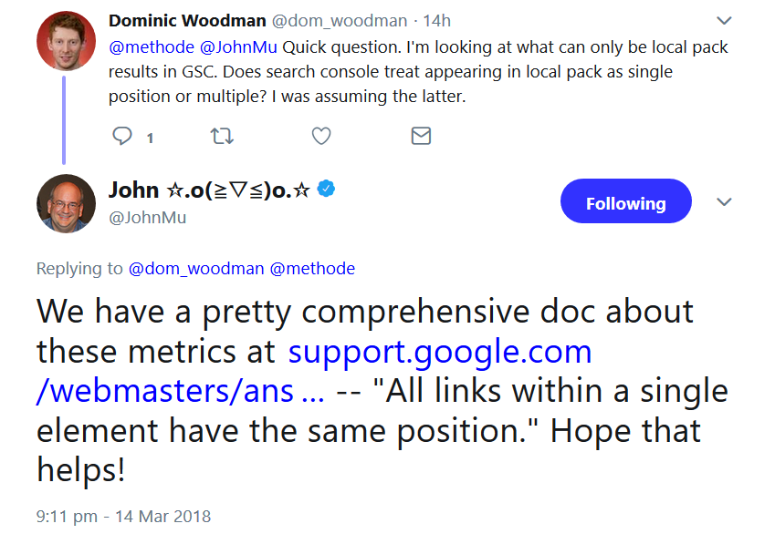Retweet Dominic Woodman's tweet
Viewport: 775px width, 534px height.
(x=221, y=137)
